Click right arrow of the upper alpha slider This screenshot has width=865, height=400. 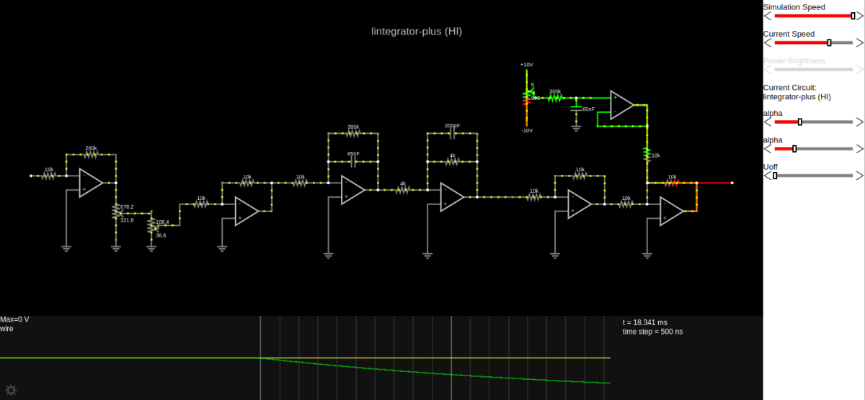click(x=859, y=122)
